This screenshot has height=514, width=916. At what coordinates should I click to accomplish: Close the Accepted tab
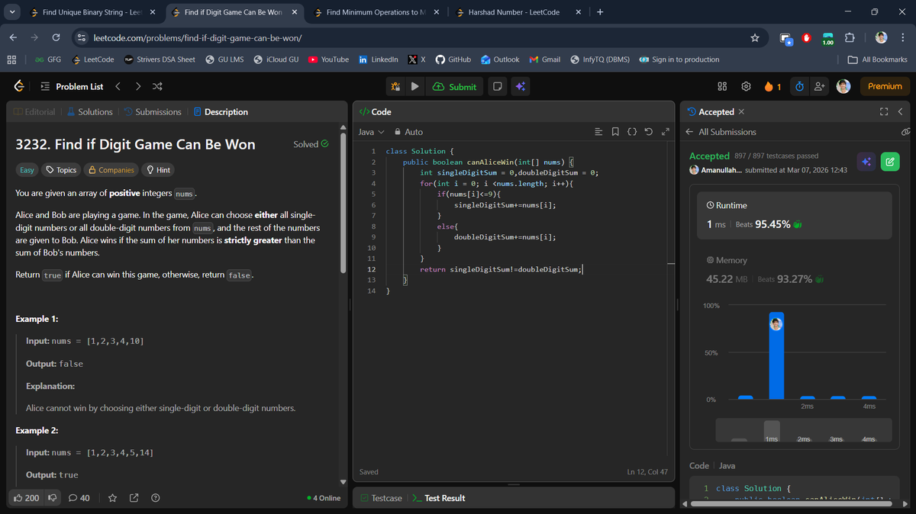[x=741, y=112]
